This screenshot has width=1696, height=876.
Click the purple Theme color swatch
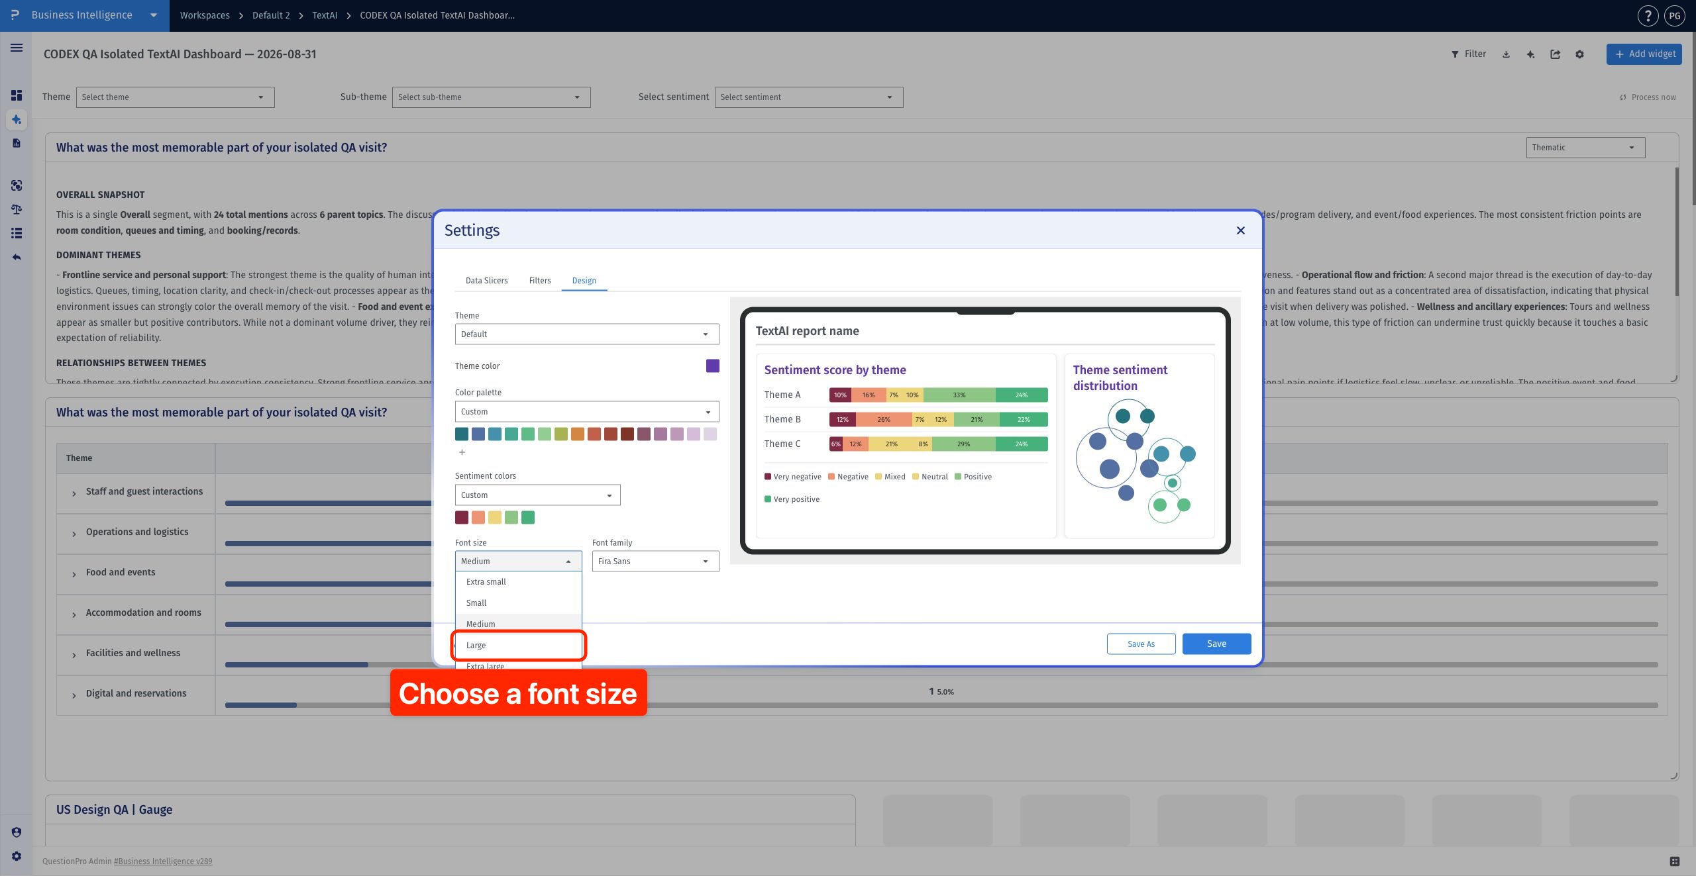712,365
